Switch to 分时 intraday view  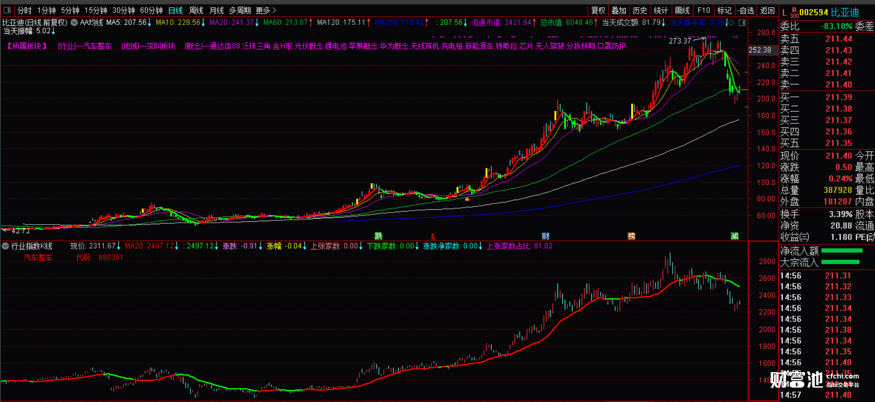click(x=24, y=10)
